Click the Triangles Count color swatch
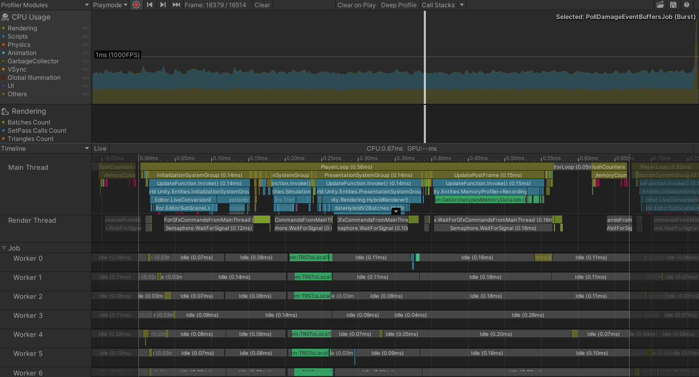This screenshot has width=699, height=377. pyautogui.click(x=4, y=139)
